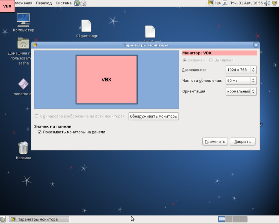Click the США keyboard layout indicator

pos(218,3)
